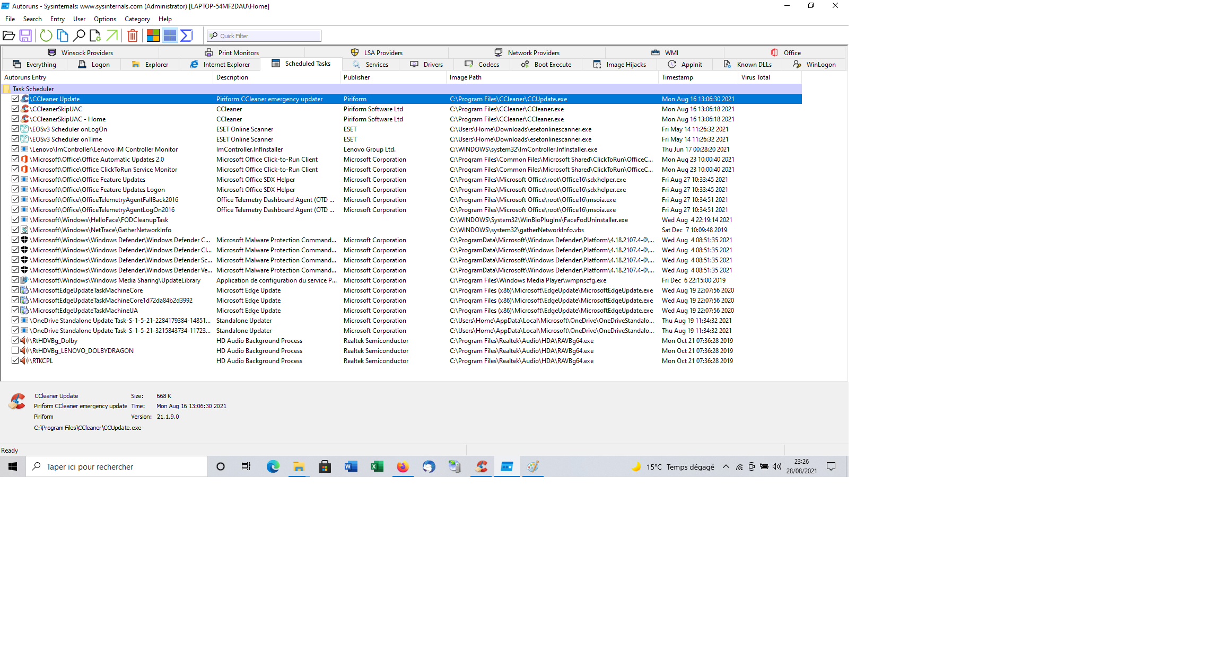
Task: Enable the RtHDVBg_LENOVO_DOLBYDRAGON entry
Action: [x=15, y=350]
